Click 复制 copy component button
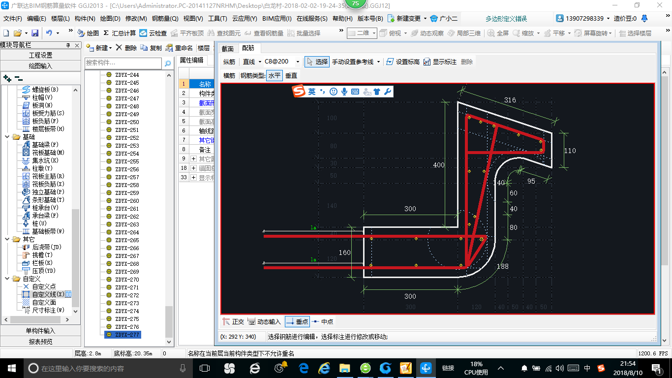 click(x=151, y=48)
